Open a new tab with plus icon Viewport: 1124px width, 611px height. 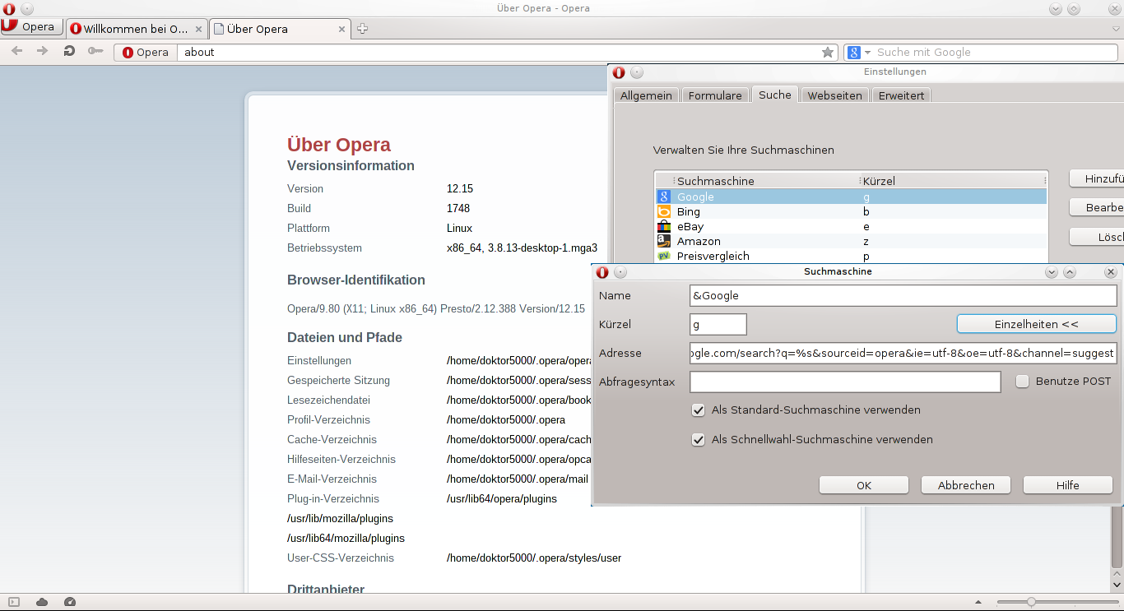point(362,29)
